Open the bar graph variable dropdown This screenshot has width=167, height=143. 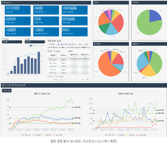coord(12,42)
